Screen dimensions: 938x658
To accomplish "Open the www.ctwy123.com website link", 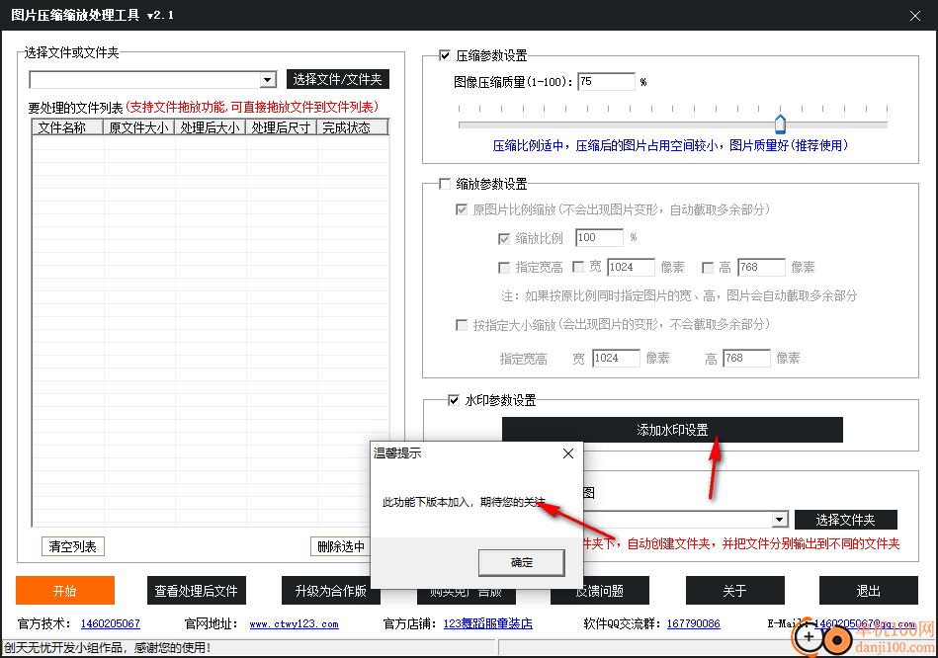I will (294, 623).
